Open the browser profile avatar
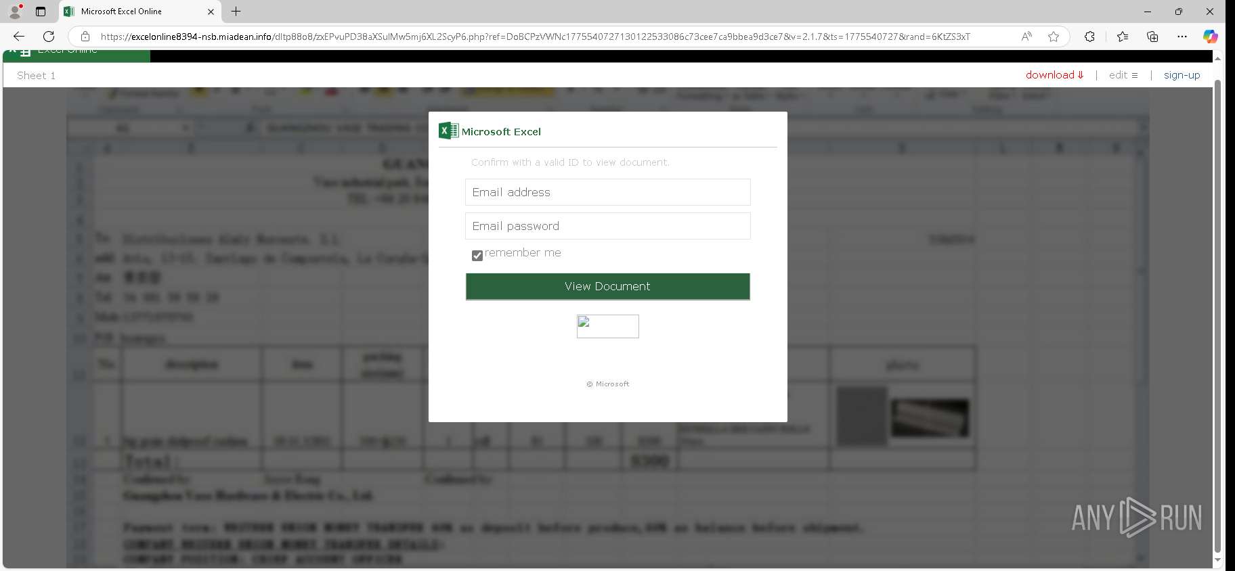1235x571 pixels. pos(15,12)
